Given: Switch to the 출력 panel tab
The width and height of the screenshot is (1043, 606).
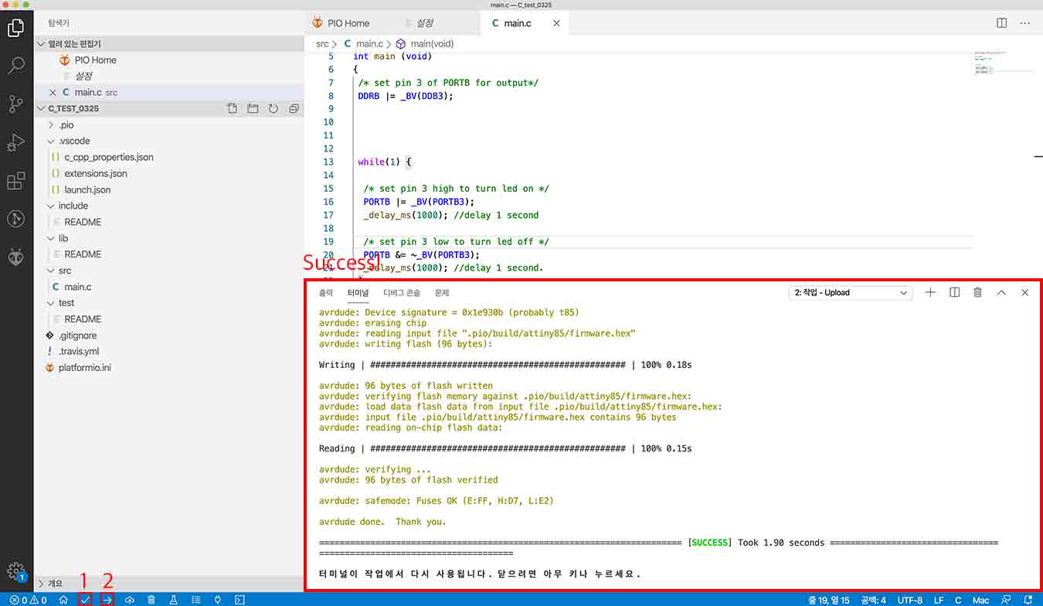Looking at the screenshot, I should point(326,293).
